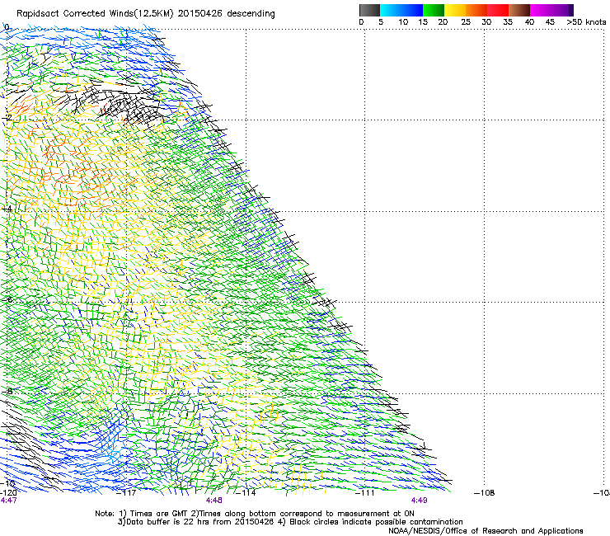
Task: Click the '-2' latitude axis label
Action: tap(7, 118)
